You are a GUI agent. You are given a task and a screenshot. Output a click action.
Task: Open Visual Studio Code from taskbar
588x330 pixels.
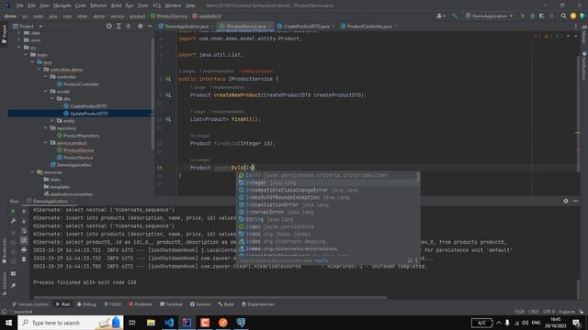pyautogui.click(x=169, y=323)
